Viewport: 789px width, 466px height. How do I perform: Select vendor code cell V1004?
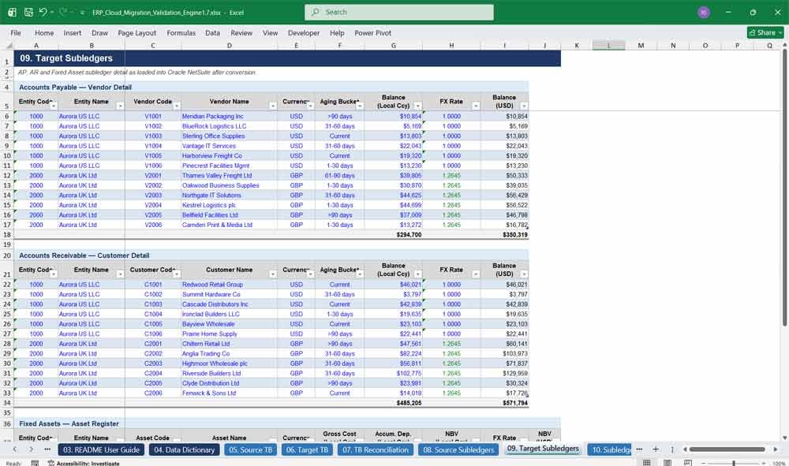153,146
